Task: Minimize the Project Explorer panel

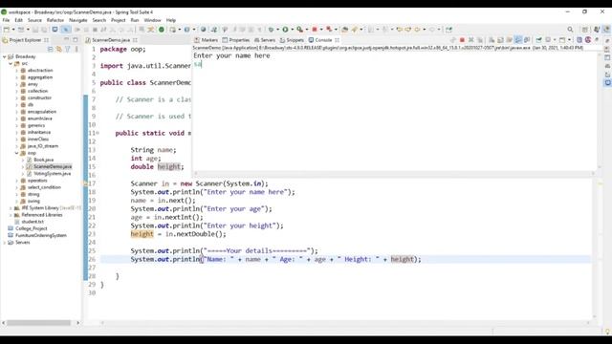Action: point(66,40)
